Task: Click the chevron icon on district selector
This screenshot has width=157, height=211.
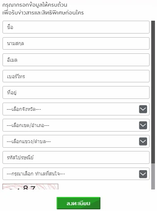Action: (x=143, y=125)
